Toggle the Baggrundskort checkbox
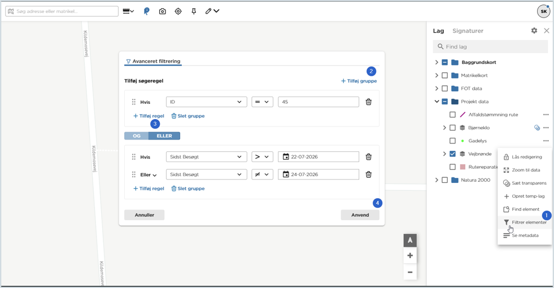 [445, 62]
